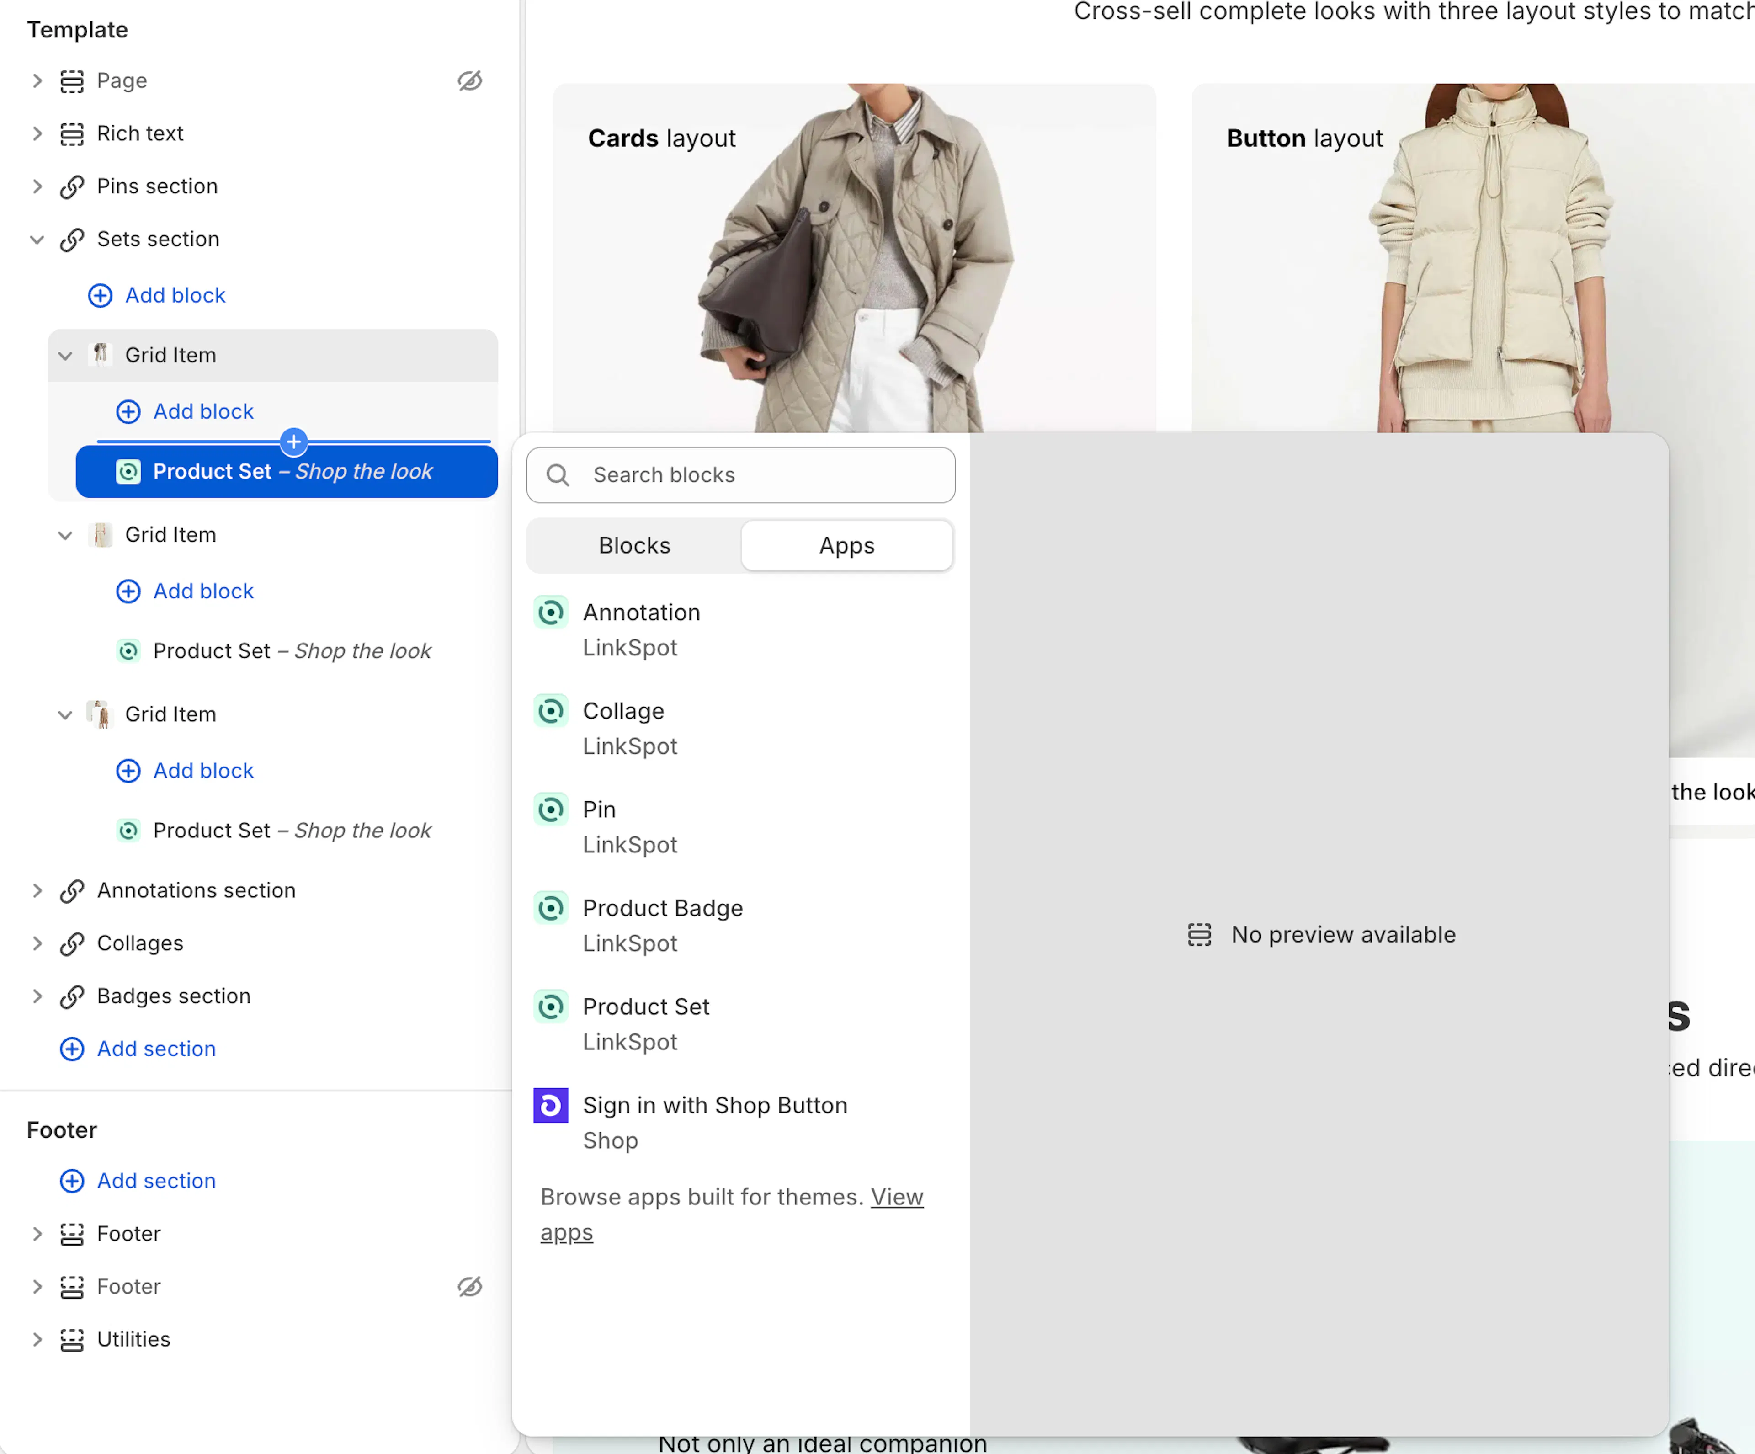This screenshot has height=1454, width=1755.
Task: Select Sign in with Shop Button icon
Action: 551,1106
